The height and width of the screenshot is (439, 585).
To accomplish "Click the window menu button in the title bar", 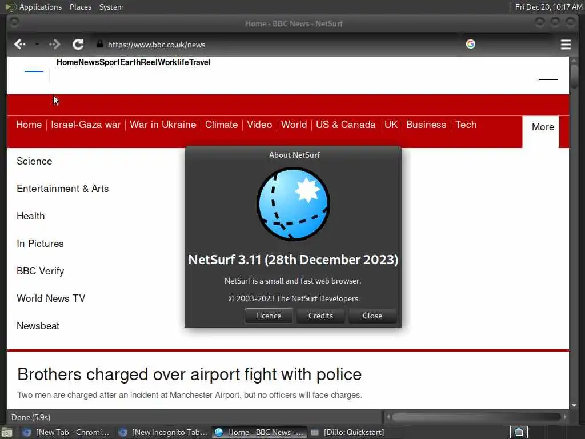I will click(x=14, y=23).
